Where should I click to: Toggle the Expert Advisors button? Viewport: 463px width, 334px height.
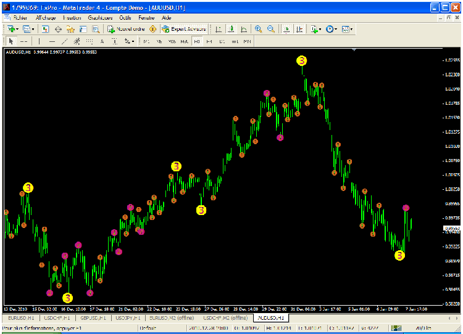[x=184, y=29]
